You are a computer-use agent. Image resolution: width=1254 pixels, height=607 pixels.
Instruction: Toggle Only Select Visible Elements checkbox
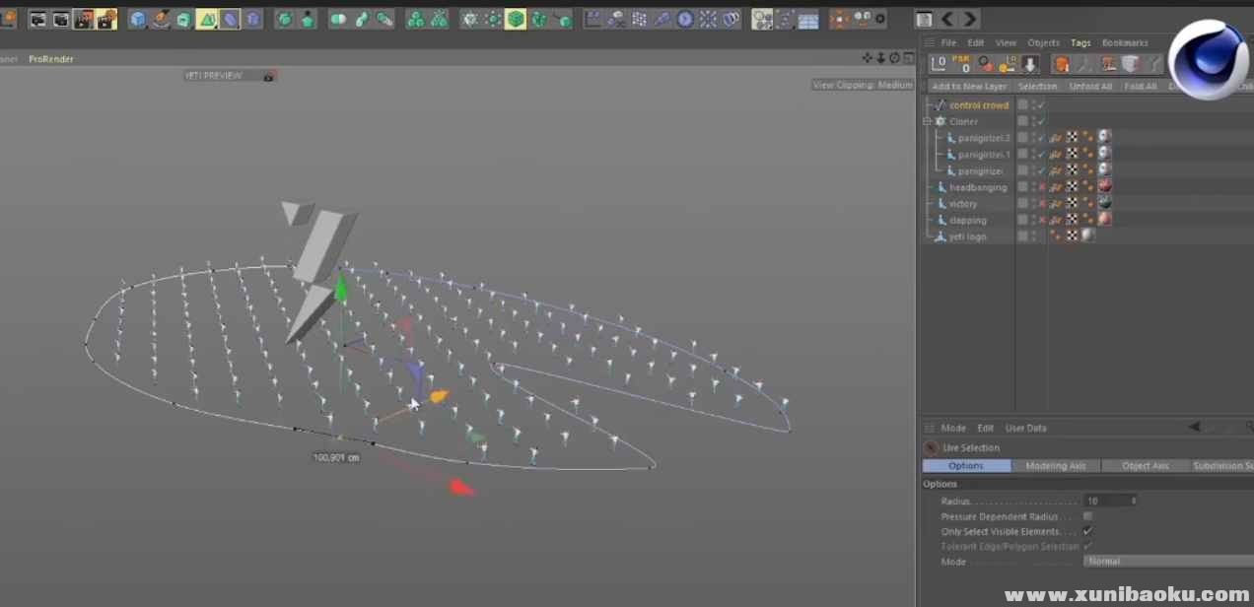pos(1087,531)
